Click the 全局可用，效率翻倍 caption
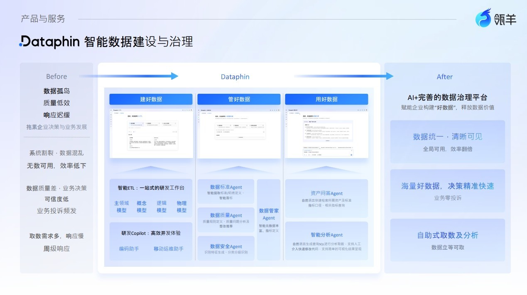 pos(448,149)
